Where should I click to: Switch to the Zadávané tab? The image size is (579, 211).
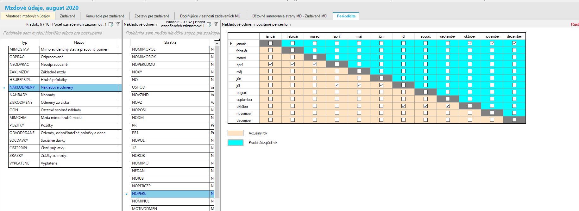coord(67,16)
